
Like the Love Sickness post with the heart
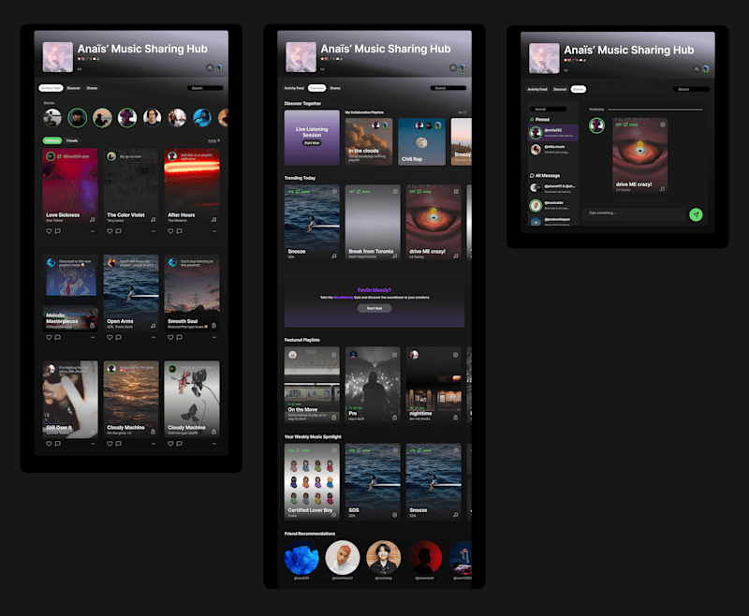coord(49,231)
